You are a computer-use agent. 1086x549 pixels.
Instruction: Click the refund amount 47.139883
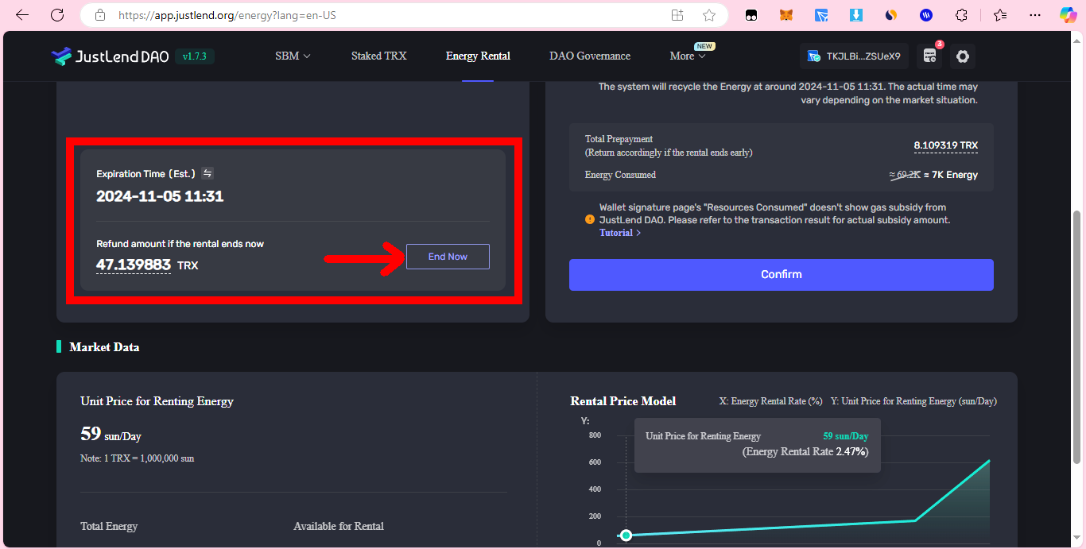[134, 265]
